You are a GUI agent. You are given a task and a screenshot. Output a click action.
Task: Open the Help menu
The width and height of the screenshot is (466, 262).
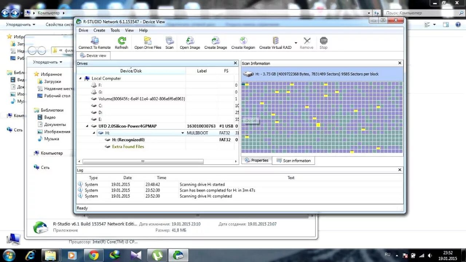click(143, 31)
